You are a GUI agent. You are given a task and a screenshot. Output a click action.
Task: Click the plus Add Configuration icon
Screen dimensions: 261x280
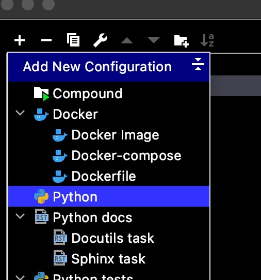click(x=20, y=40)
